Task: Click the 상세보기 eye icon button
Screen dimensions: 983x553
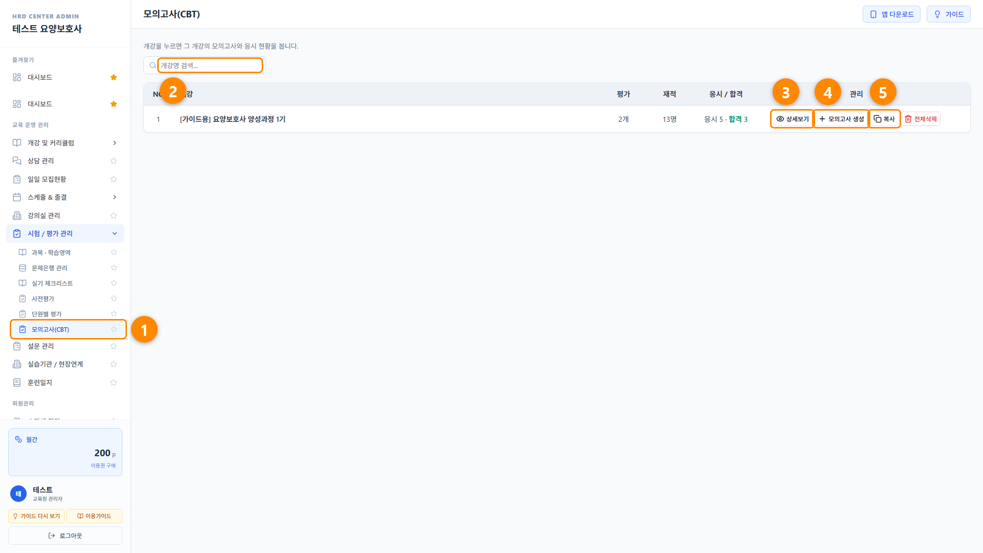Action: point(792,119)
